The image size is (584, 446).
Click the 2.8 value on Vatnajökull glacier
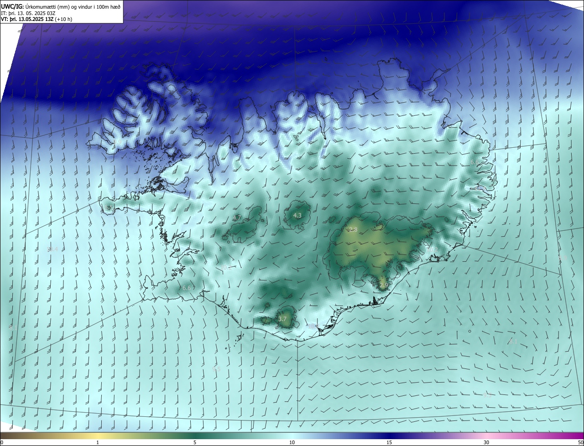(353, 229)
